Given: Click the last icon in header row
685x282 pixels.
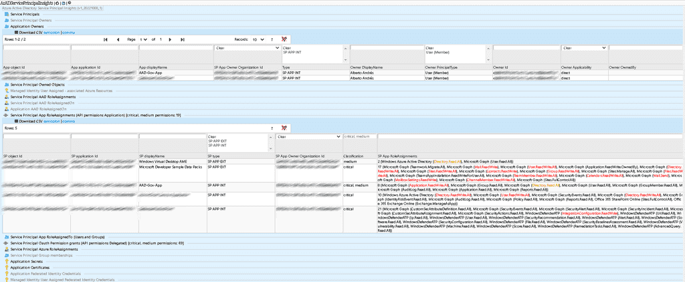Looking at the screenshot, I should pyautogui.click(x=70, y=3).
